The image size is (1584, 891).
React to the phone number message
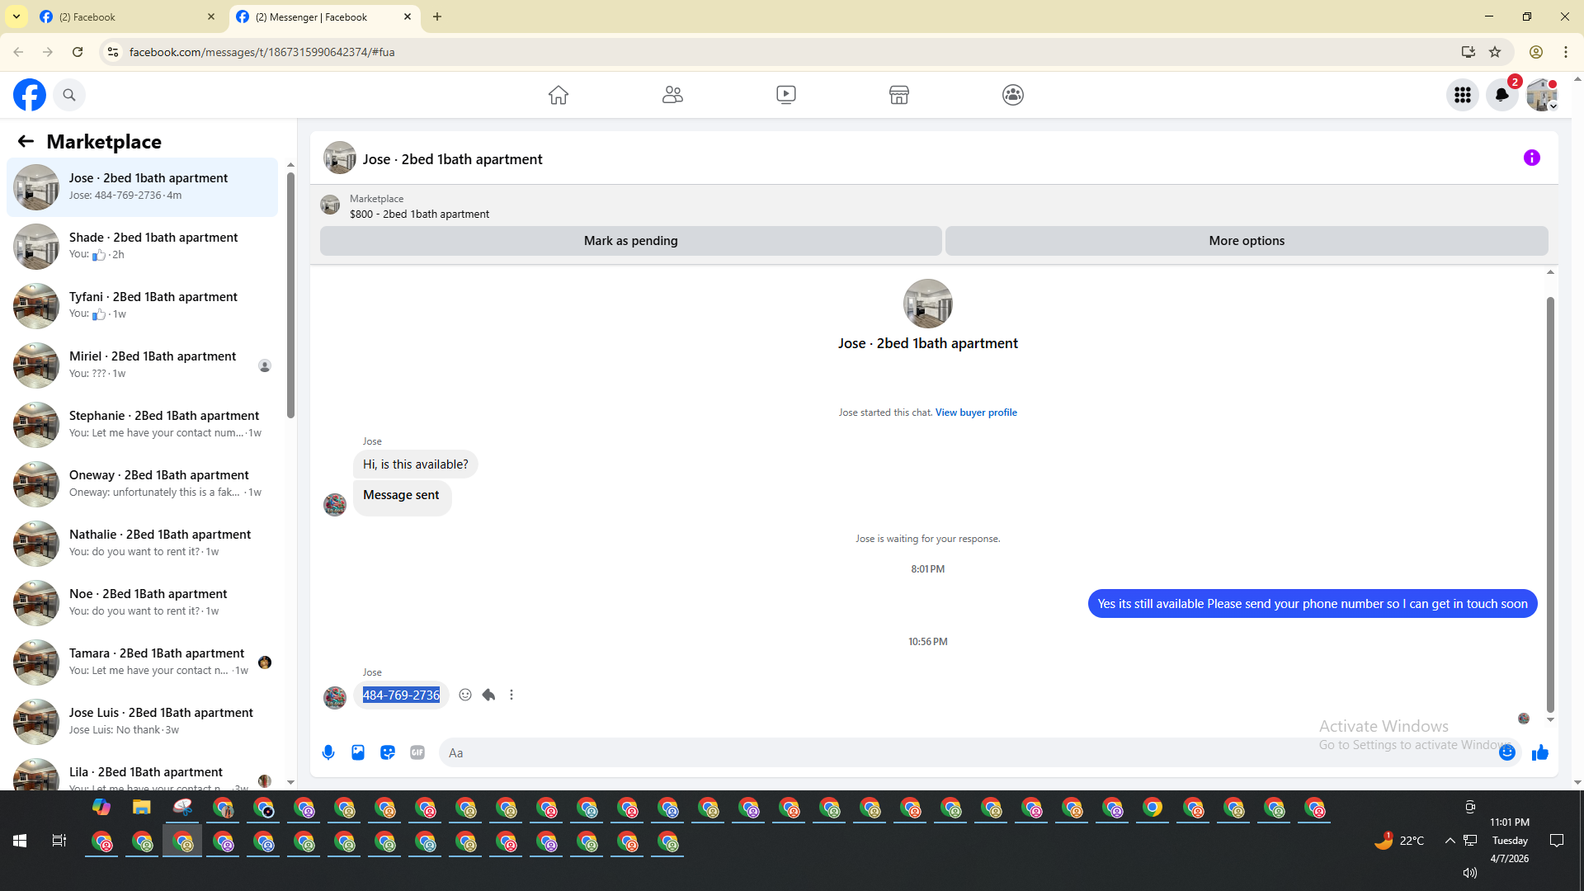point(465,695)
